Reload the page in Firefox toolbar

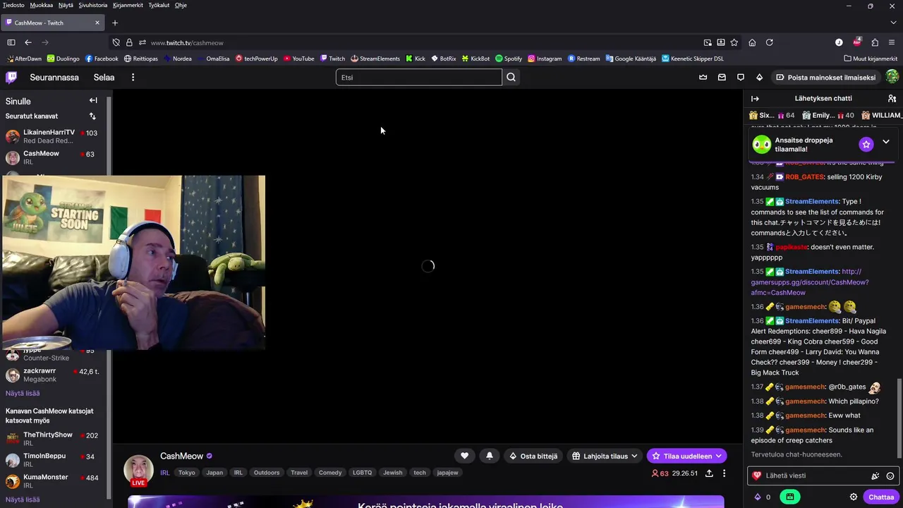point(770,42)
